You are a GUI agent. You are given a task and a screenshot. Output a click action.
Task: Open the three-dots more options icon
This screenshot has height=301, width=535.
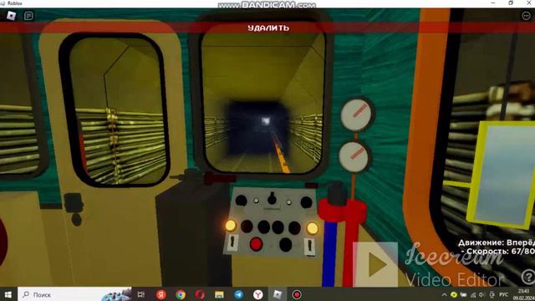coord(526,16)
